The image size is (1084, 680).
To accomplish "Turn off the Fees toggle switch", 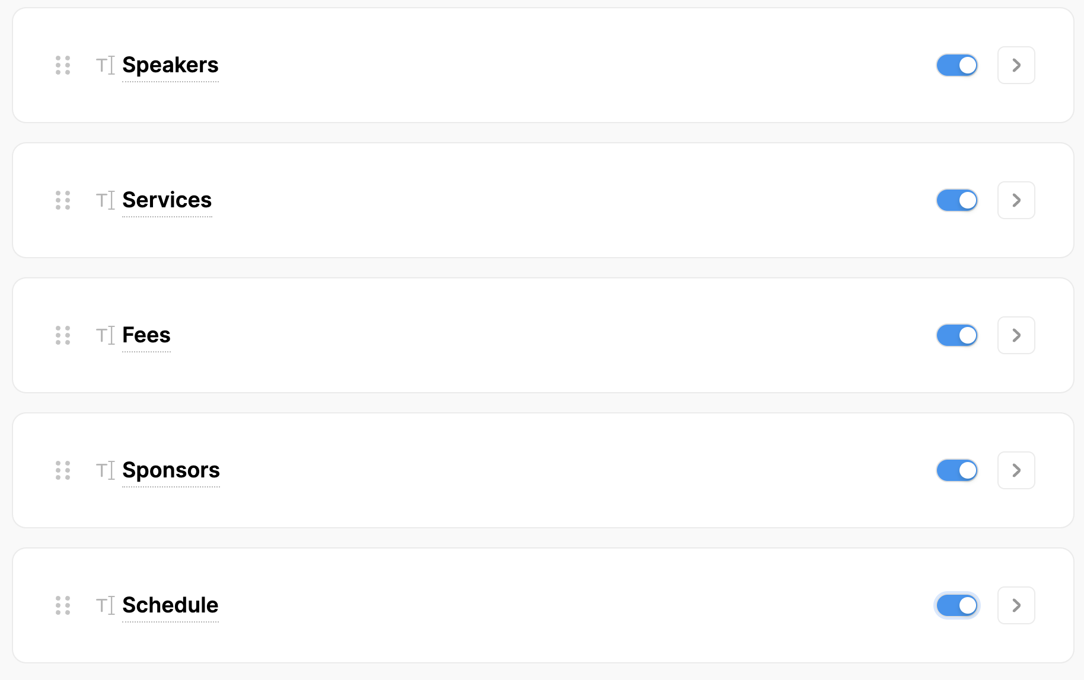I will coord(957,335).
